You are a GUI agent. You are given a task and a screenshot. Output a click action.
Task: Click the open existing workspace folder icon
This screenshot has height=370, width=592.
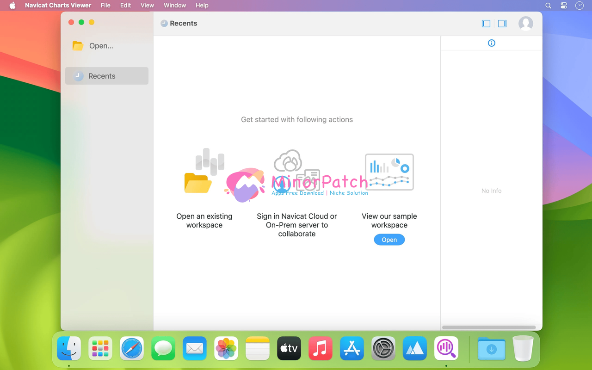204,170
